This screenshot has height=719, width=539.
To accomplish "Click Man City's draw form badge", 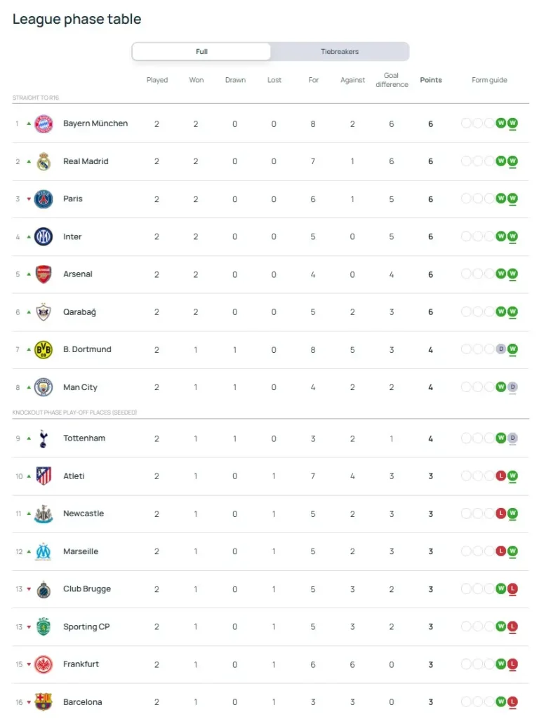I will [512, 387].
